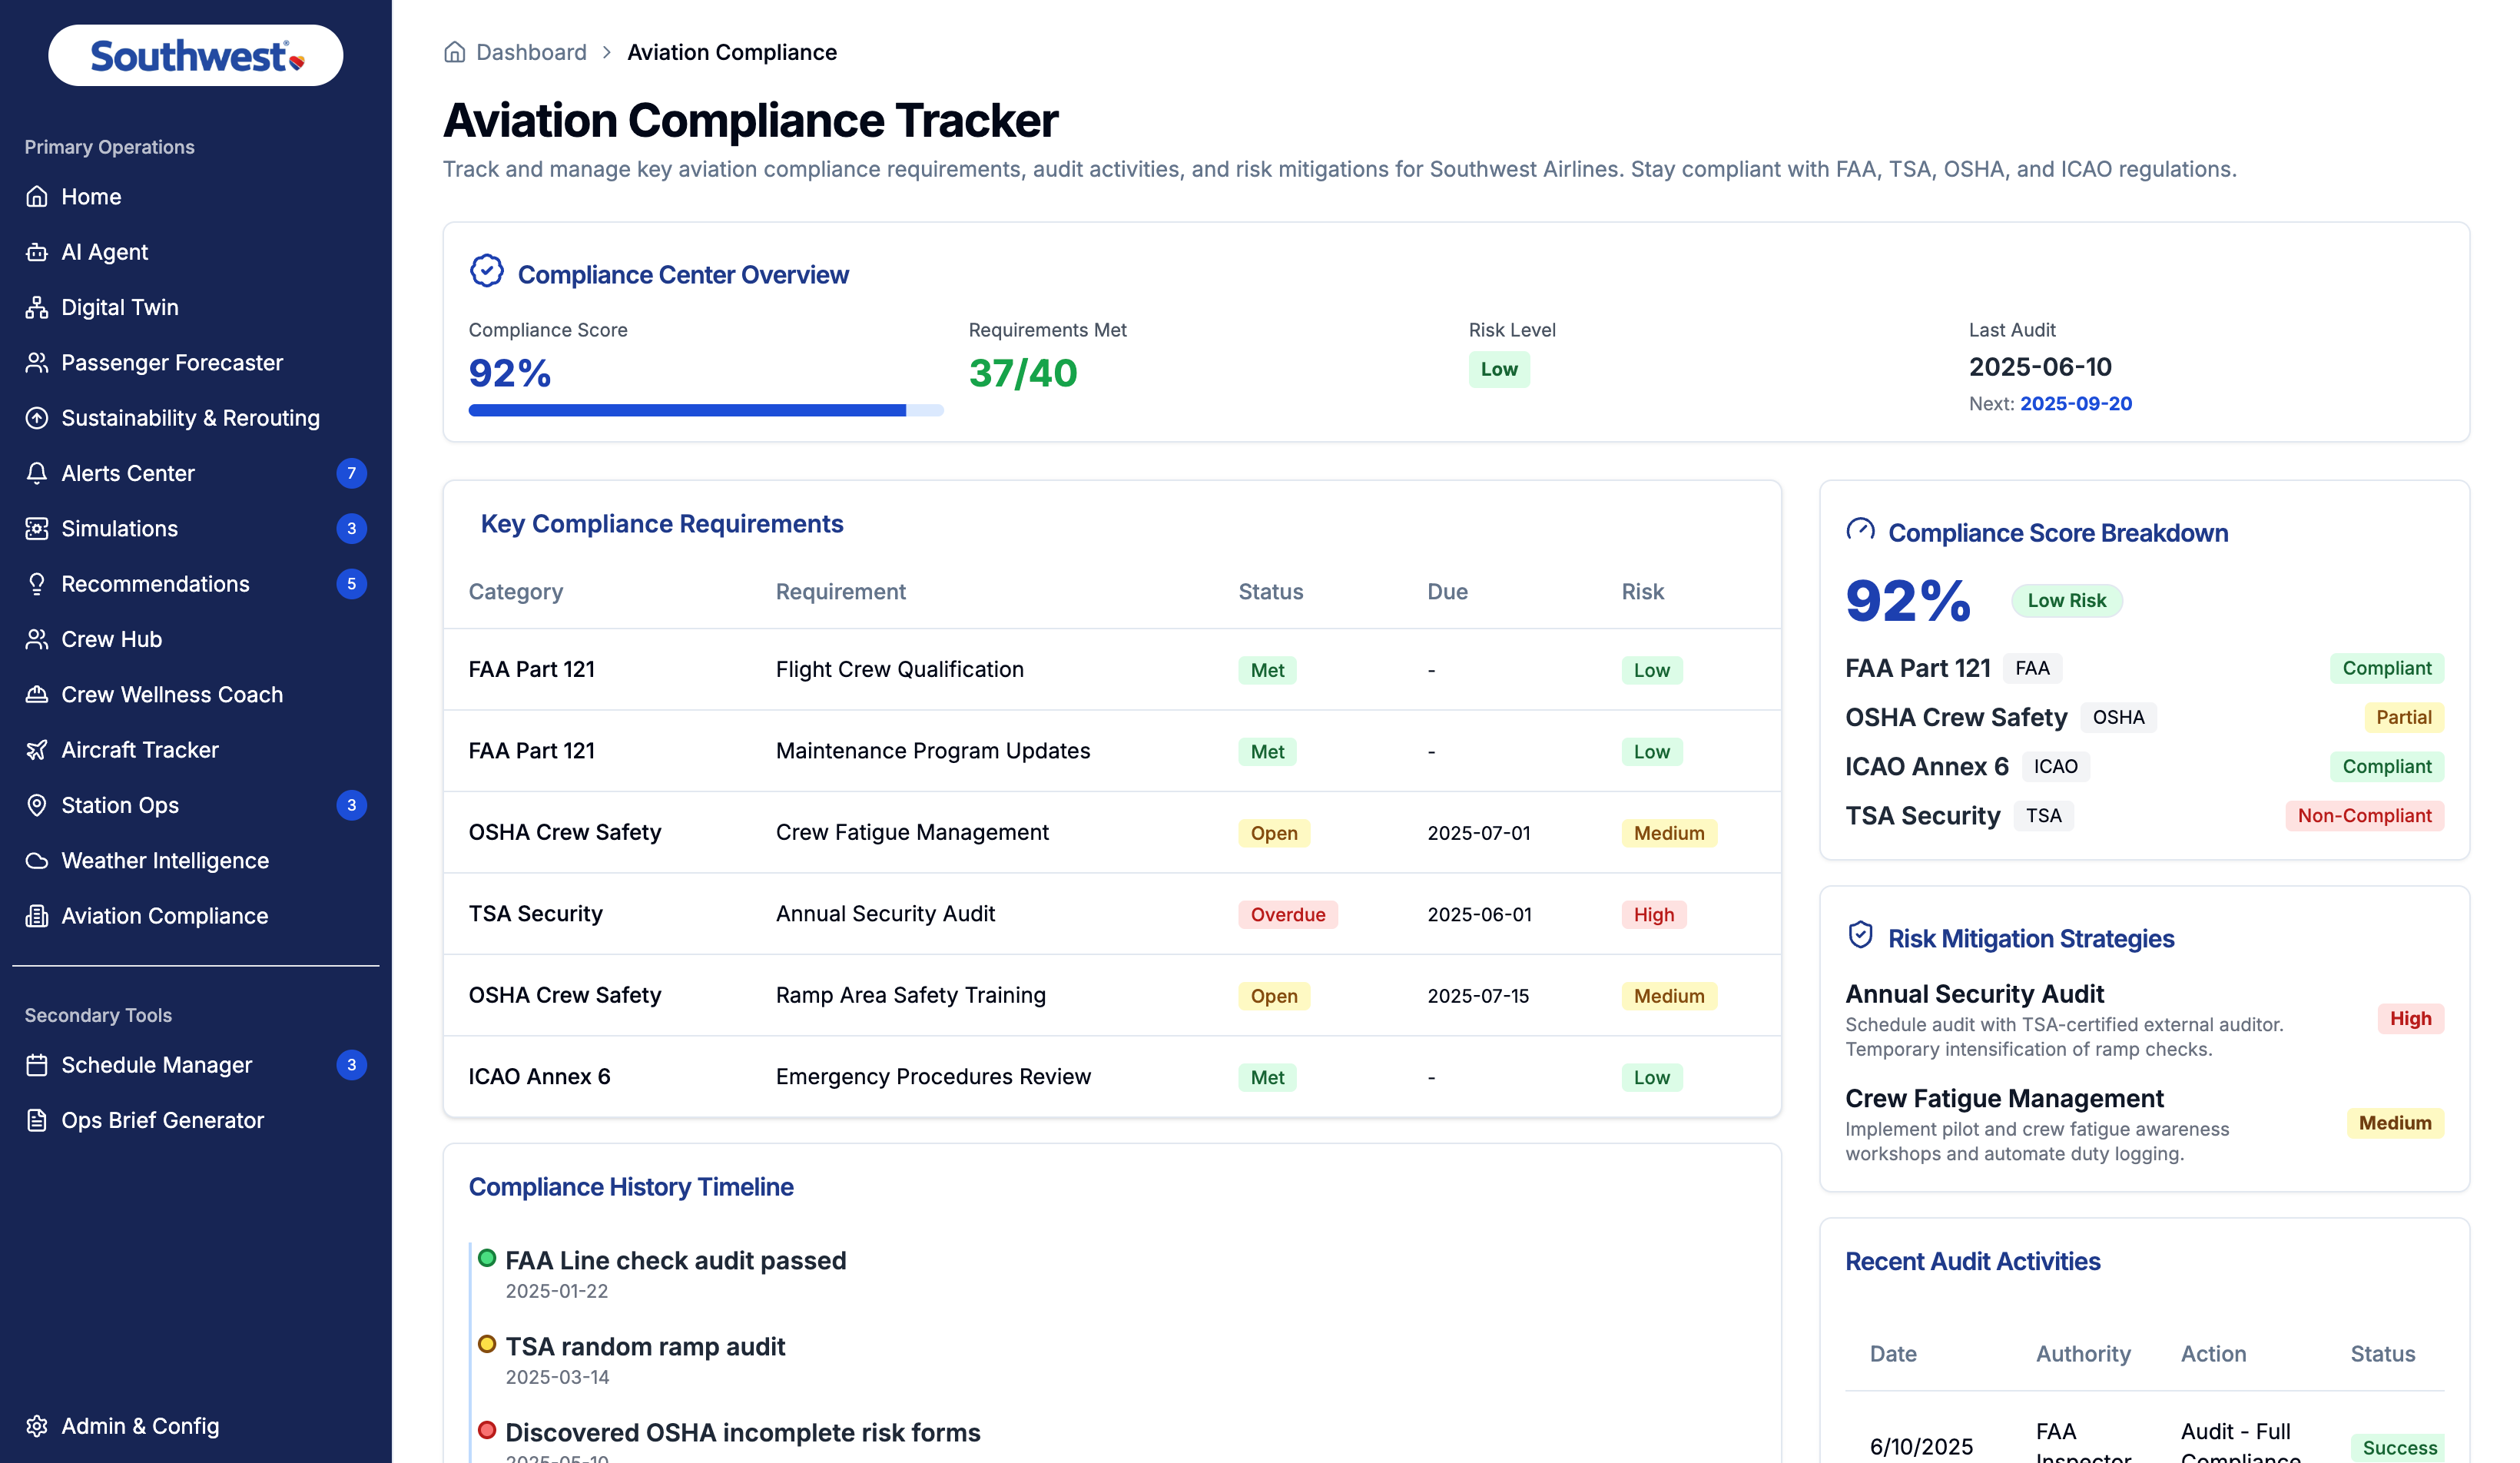This screenshot has height=1463, width=2520.
Task: Click the Simulations icon in sidebar
Action: click(37, 529)
